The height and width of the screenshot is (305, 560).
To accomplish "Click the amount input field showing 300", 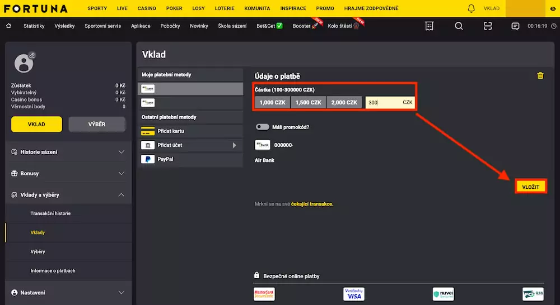I will [x=390, y=102].
